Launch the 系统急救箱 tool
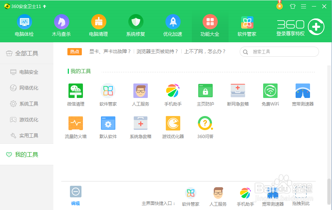 pyautogui.click(x=140, y=127)
